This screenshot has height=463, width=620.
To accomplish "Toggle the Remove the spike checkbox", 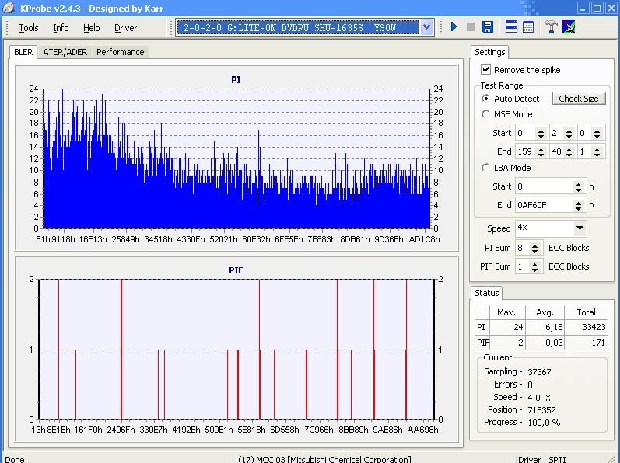I will tap(485, 69).
